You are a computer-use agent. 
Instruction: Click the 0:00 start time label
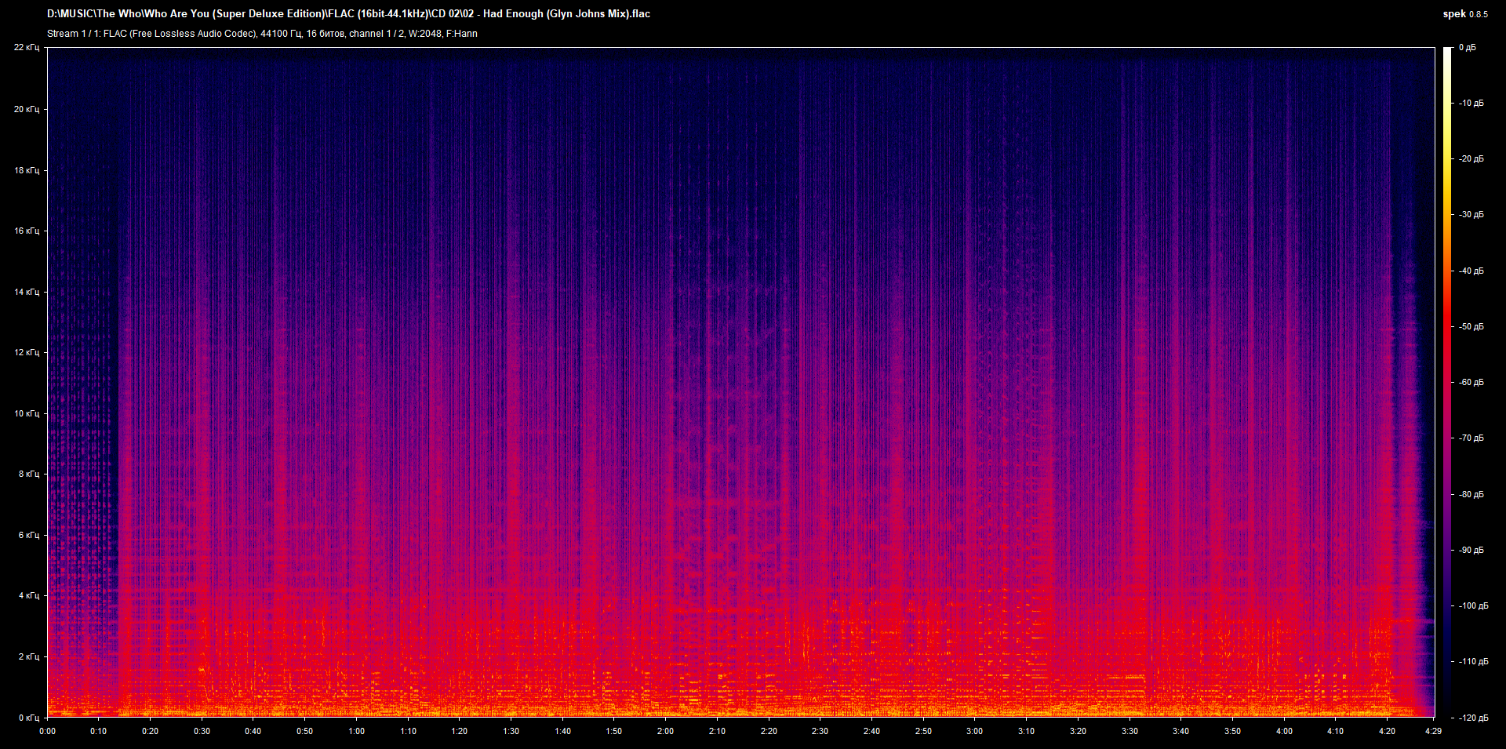pyautogui.click(x=48, y=731)
